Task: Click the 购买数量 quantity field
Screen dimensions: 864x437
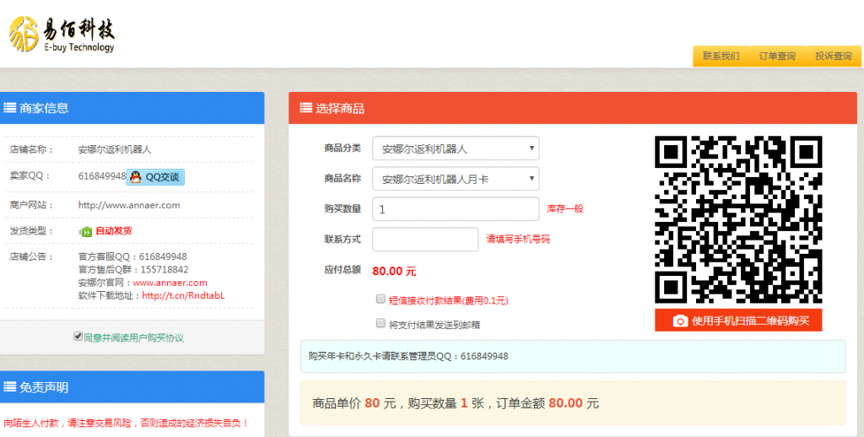Action: pyautogui.click(x=455, y=209)
